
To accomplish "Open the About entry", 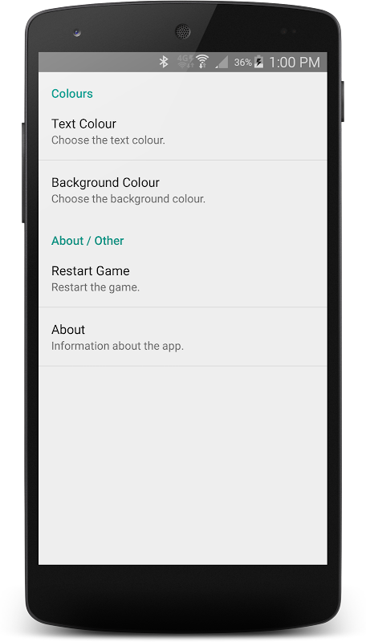I will pyautogui.click(x=182, y=337).
